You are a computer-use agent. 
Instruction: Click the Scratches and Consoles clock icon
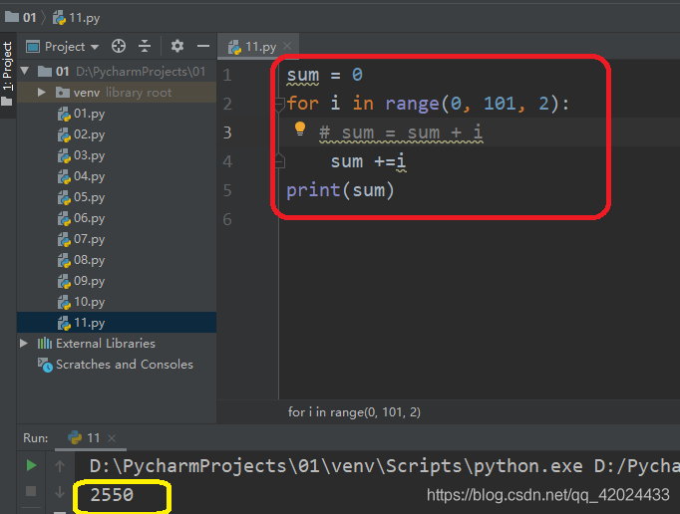(x=45, y=365)
